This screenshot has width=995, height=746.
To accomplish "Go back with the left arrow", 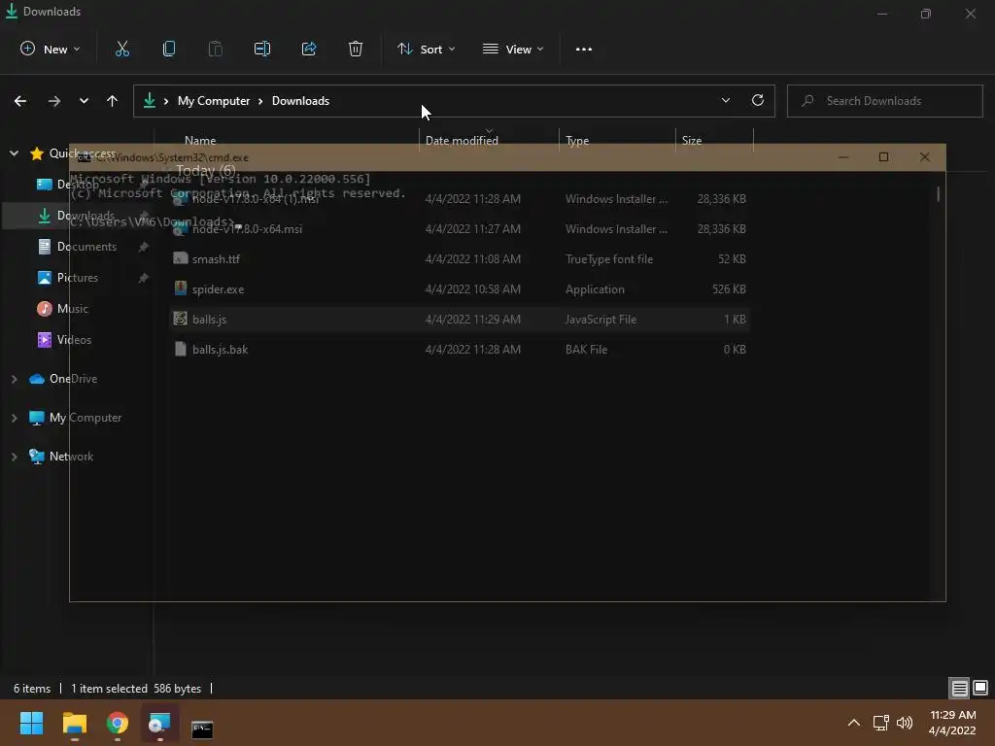I will [x=20, y=101].
